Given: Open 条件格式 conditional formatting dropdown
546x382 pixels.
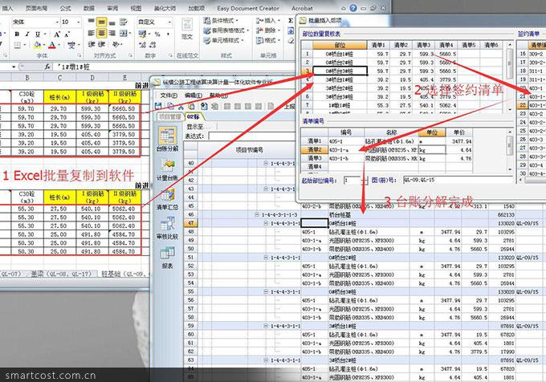Looking at the screenshot, I should [221, 21].
